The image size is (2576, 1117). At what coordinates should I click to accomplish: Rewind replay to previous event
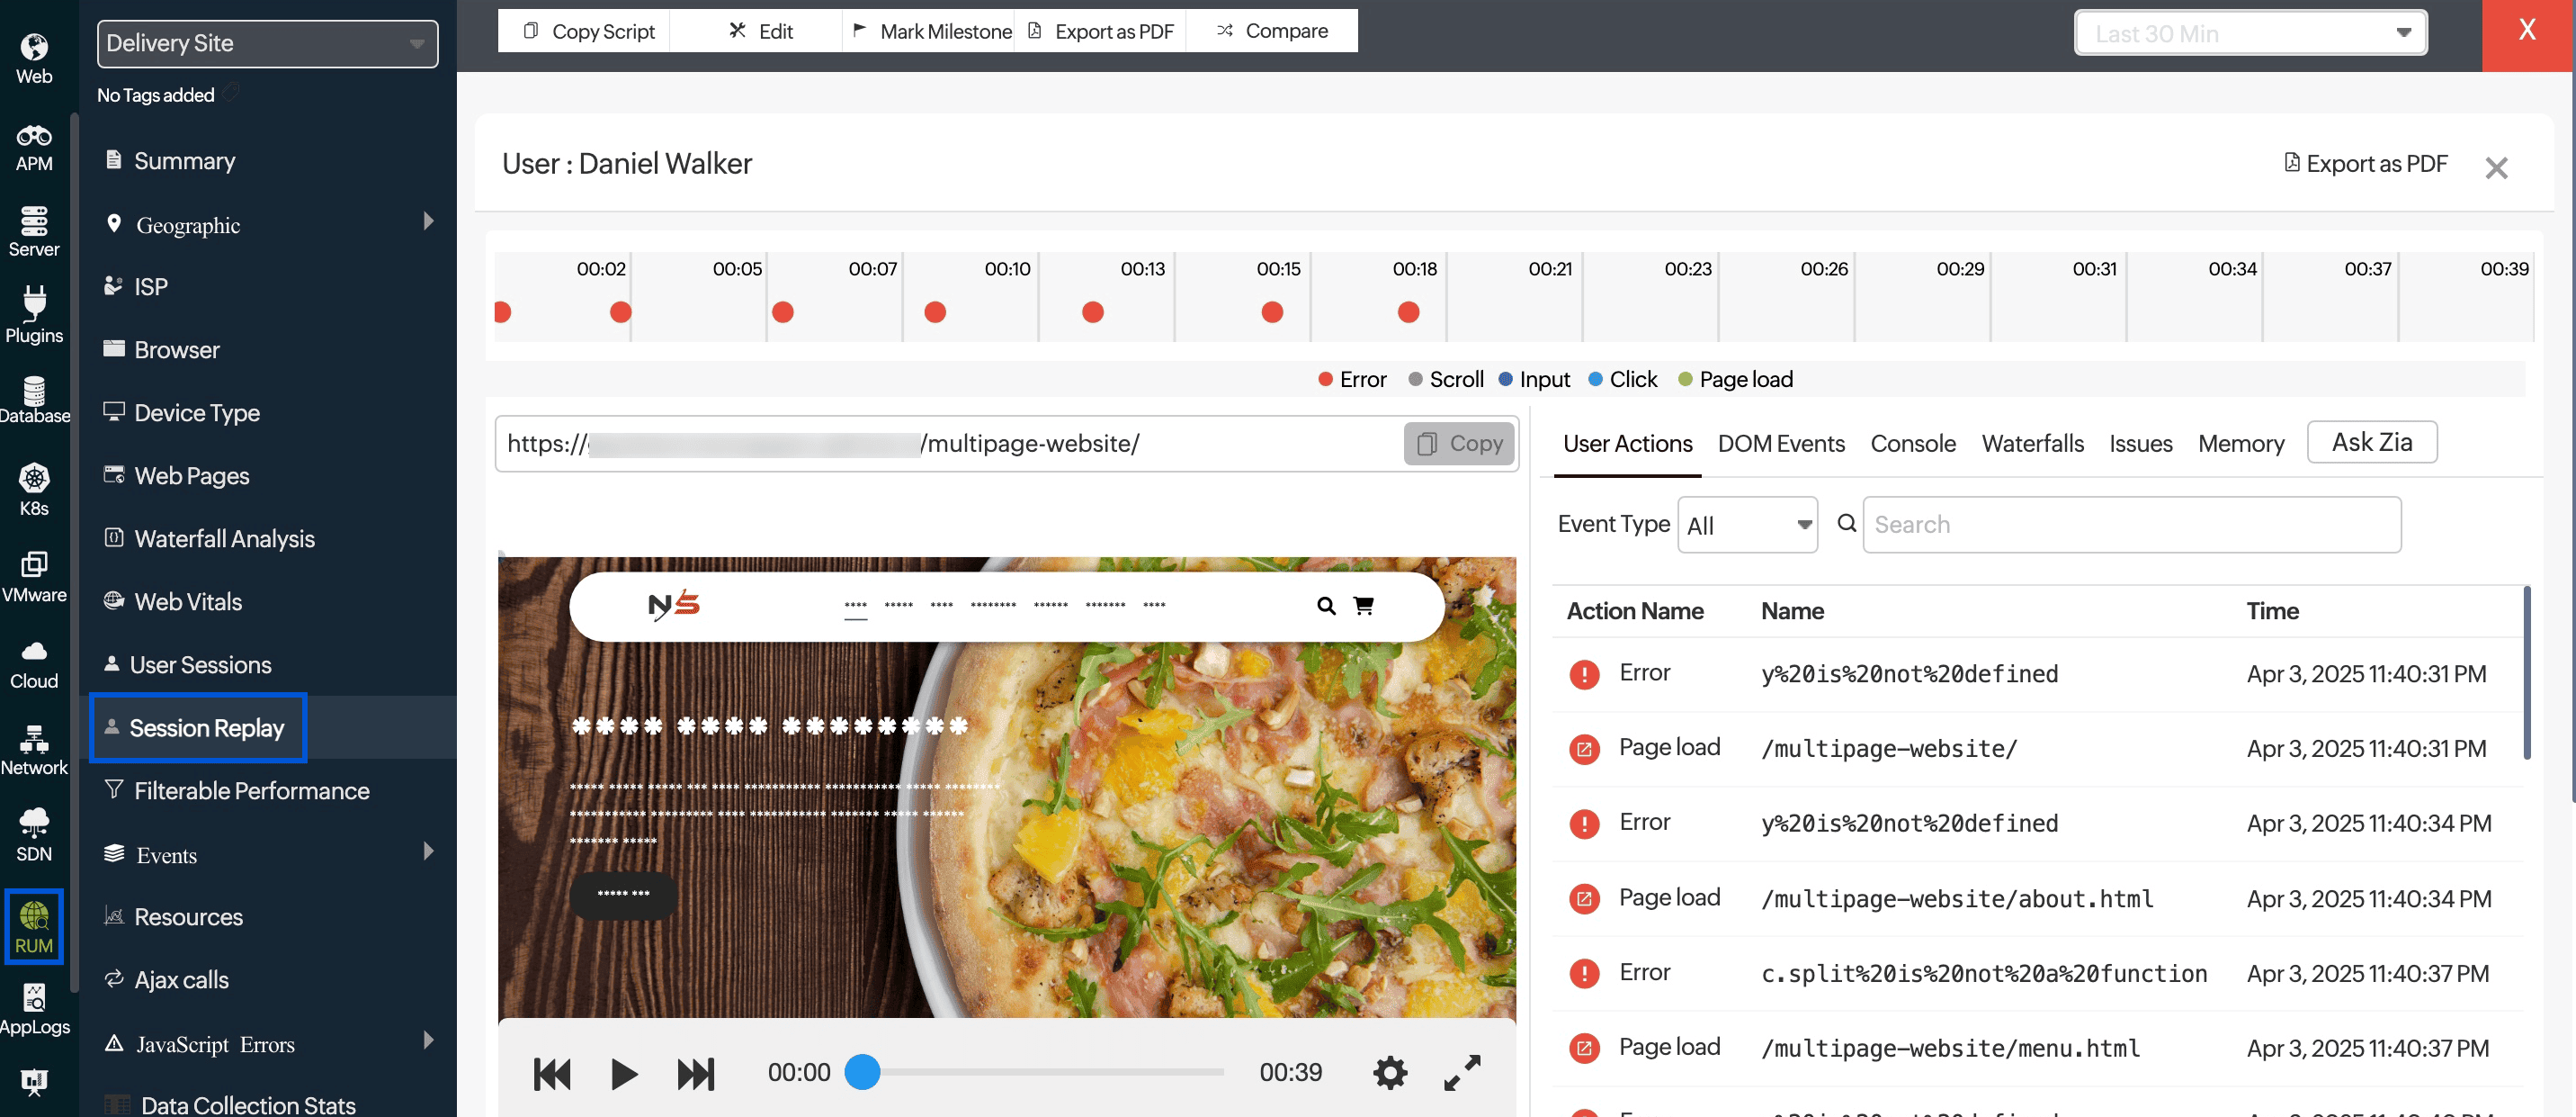point(552,1074)
